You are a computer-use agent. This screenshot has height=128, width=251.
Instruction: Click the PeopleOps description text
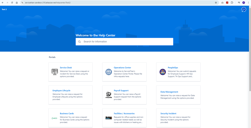[x=182, y=74]
